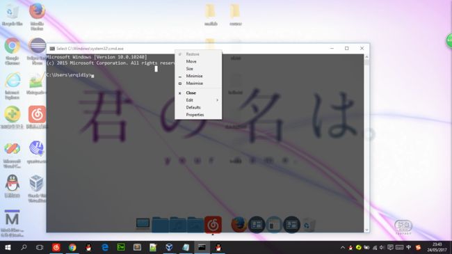Open the 360 security desktop icon
This screenshot has width=452, height=254.
click(12, 117)
